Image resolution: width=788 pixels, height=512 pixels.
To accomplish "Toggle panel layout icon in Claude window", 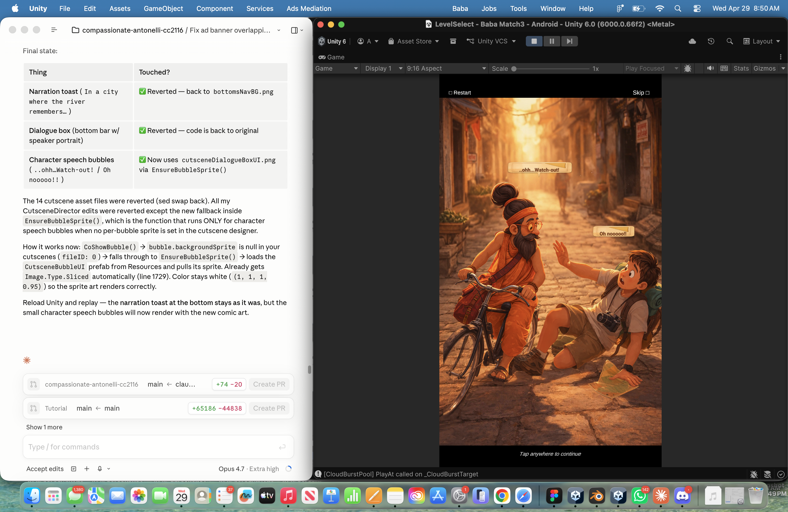I will coord(294,30).
